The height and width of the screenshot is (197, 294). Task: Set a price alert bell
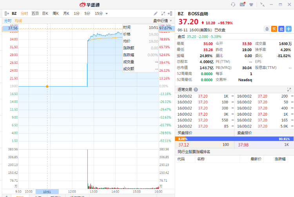[267, 29]
